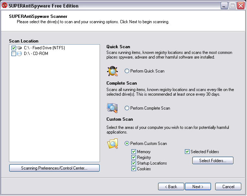Image resolution: width=247 pixels, height=196 pixels.
Task: Uncheck the C:\ Fixed Drive checkbox
Action: coord(14,48)
